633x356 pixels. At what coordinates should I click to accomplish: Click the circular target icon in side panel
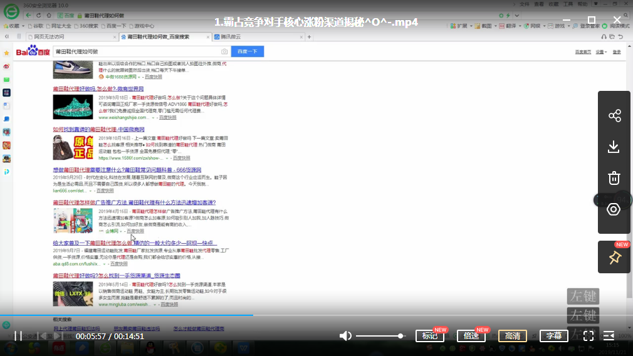tap(614, 209)
